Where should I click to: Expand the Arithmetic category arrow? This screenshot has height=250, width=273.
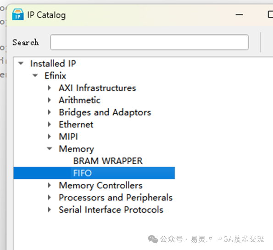pos(50,100)
